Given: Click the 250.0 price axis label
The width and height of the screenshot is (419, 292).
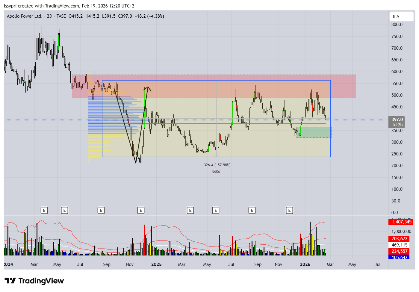Looking at the screenshot, I should pyautogui.click(x=397, y=154).
